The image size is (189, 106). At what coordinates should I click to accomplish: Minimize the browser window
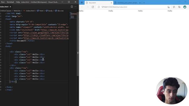coord(180,2)
